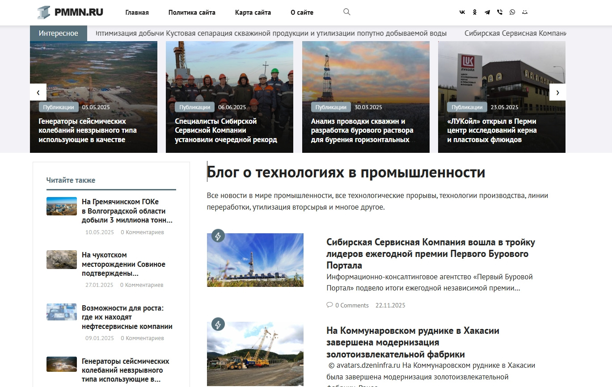The width and height of the screenshot is (612, 387).
Task: Click sidebar date 09.01.2025
Action: coord(100,338)
